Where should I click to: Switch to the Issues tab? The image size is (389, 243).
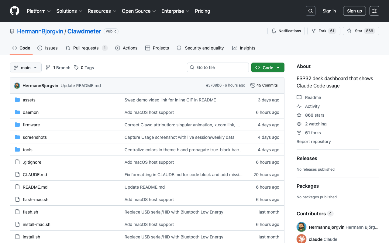[x=47, y=48]
